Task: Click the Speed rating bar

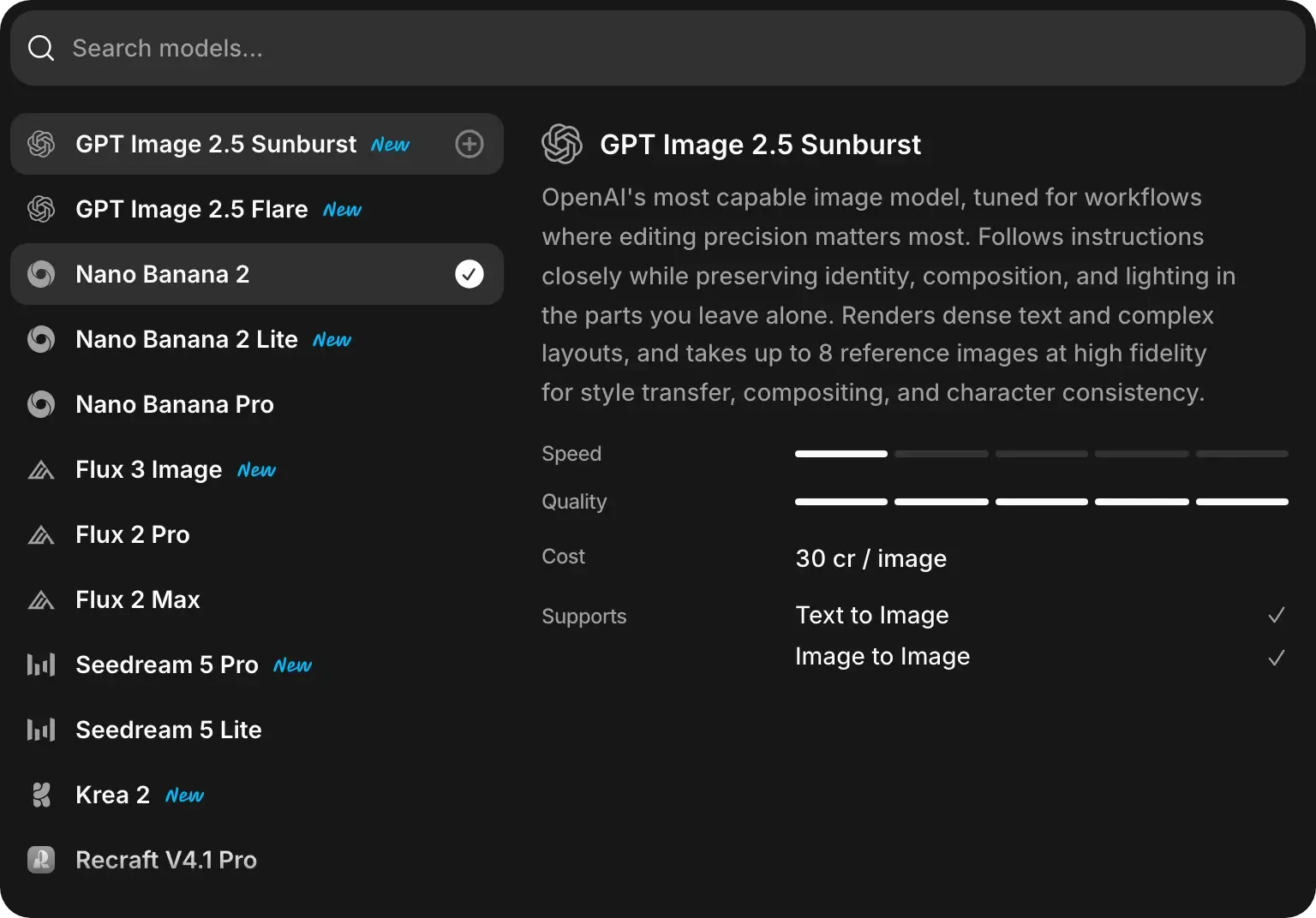Action: [x=1042, y=454]
